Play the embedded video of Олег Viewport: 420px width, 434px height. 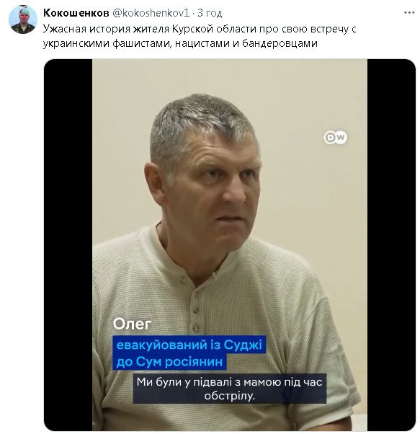coord(230,244)
